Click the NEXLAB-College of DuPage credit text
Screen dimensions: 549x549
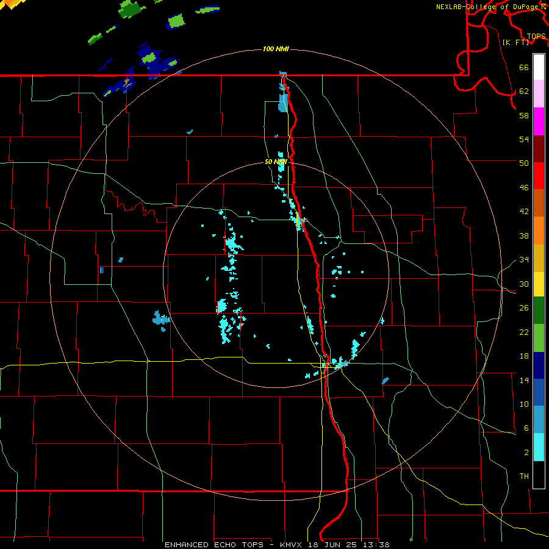click(x=487, y=7)
